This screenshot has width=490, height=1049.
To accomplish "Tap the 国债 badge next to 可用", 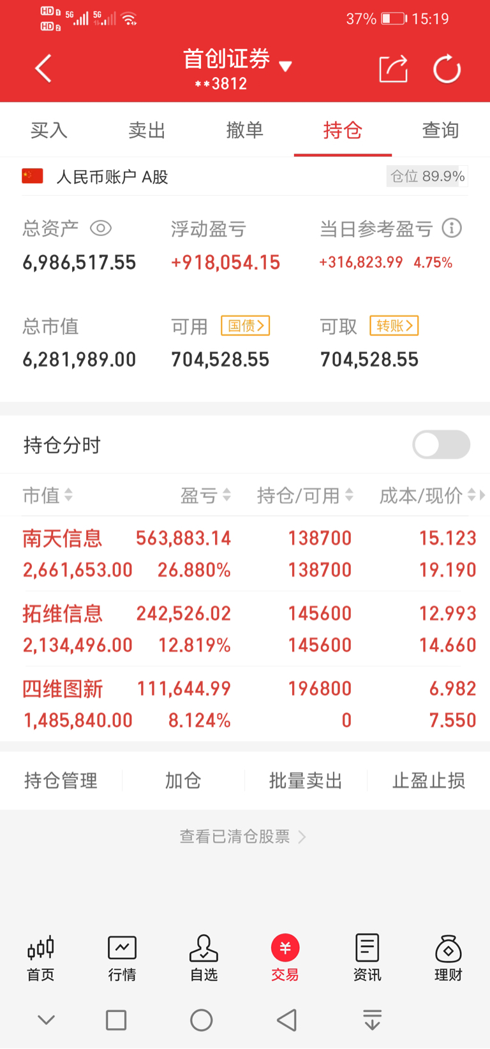I will pos(244,326).
